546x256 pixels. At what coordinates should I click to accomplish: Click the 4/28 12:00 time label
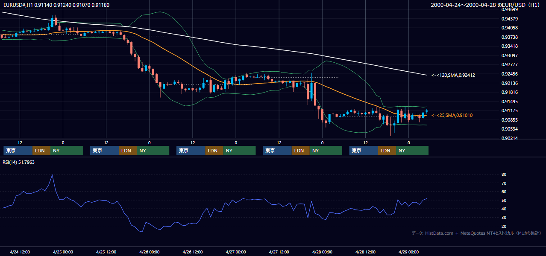coord(365,252)
